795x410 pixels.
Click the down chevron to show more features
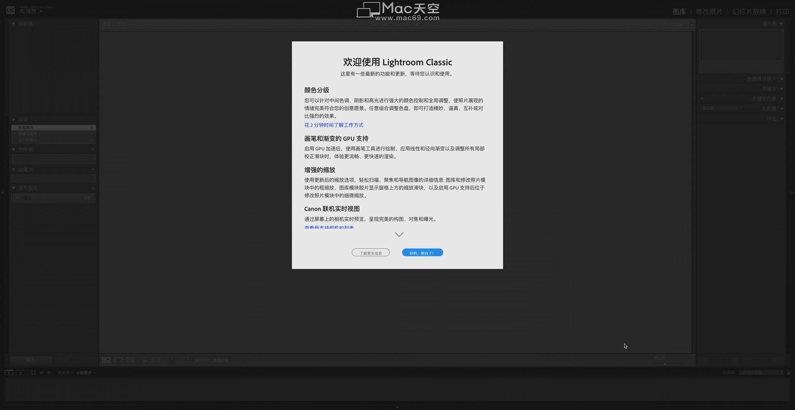[x=399, y=234]
